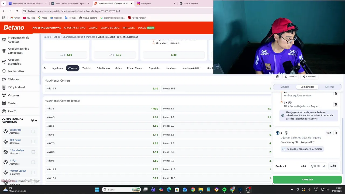This screenshot has width=345, height=194.
Task: Click the MÁX stake button
Action: (x=333, y=166)
